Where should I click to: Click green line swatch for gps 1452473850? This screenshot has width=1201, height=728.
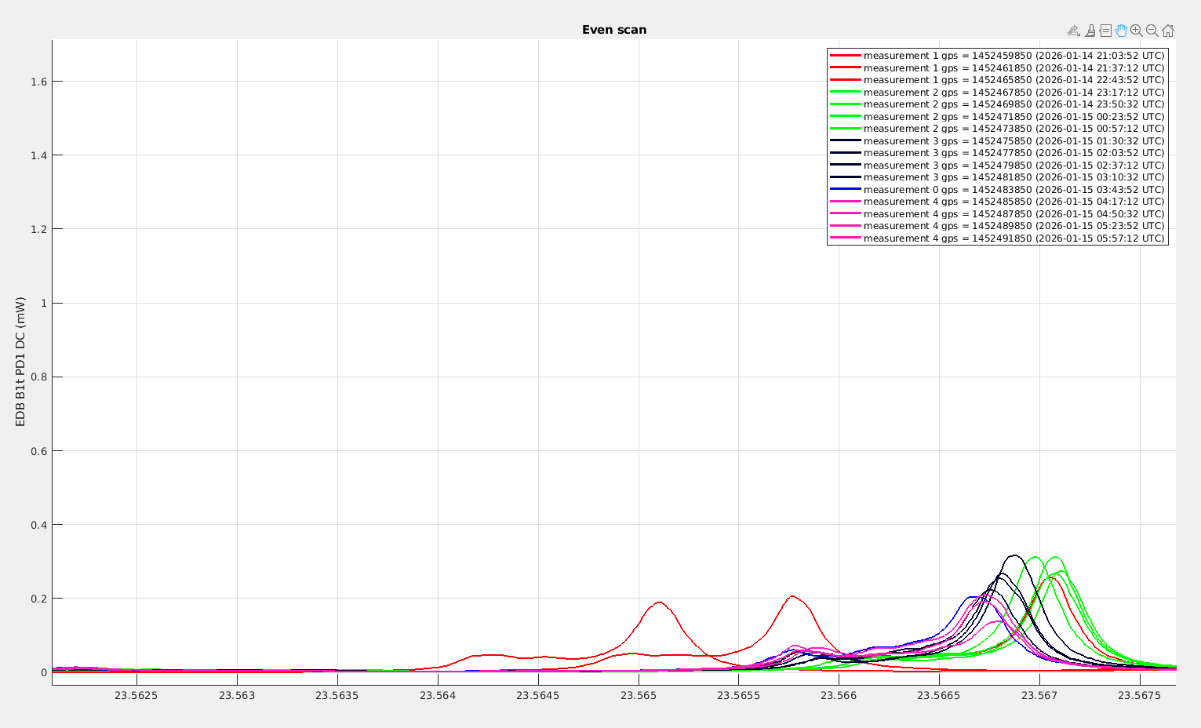point(846,129)
